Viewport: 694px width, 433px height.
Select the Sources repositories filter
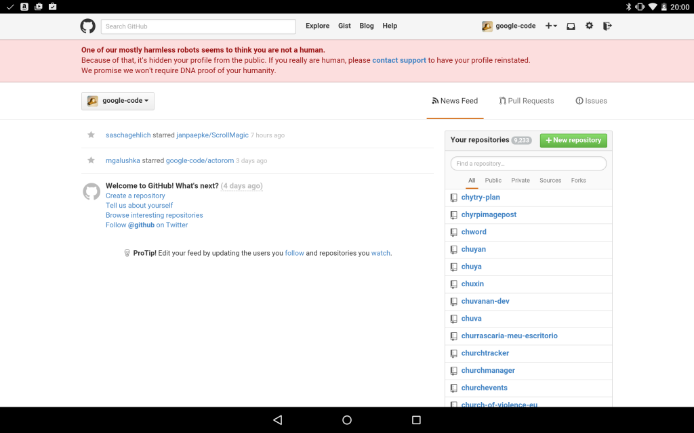click(550, 180)
